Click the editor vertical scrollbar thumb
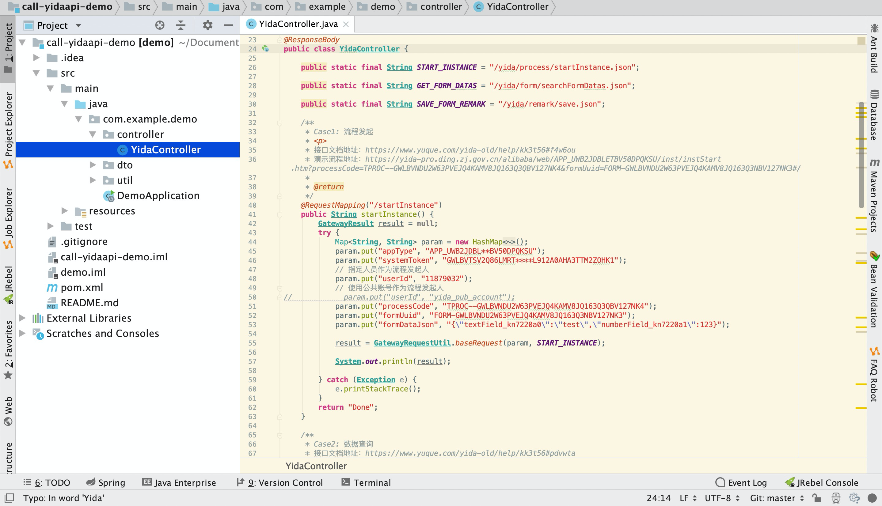The width and height of the screenshot is (882, 506). click(x=861, y=155)
